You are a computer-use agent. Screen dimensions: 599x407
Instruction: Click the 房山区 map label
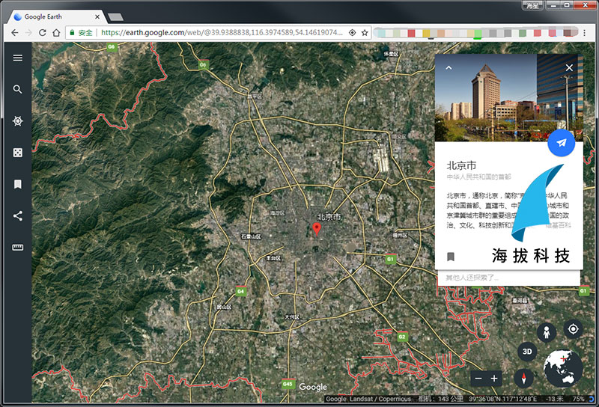pyautogui.click(x=224, y=307)
